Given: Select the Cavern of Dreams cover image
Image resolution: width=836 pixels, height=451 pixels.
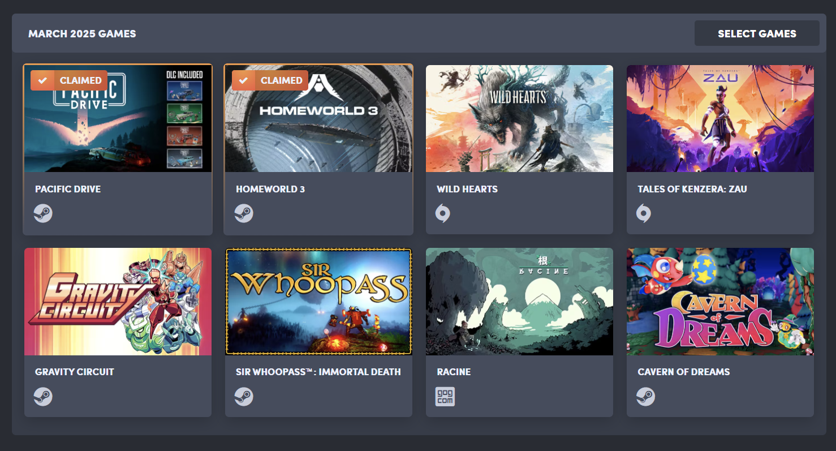Looking at the screenshot, I should [720, 302].
